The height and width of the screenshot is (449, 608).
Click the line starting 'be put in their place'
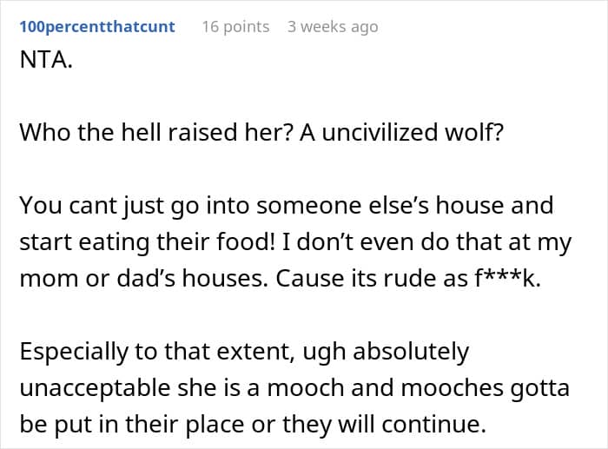(x=253, y=425)
